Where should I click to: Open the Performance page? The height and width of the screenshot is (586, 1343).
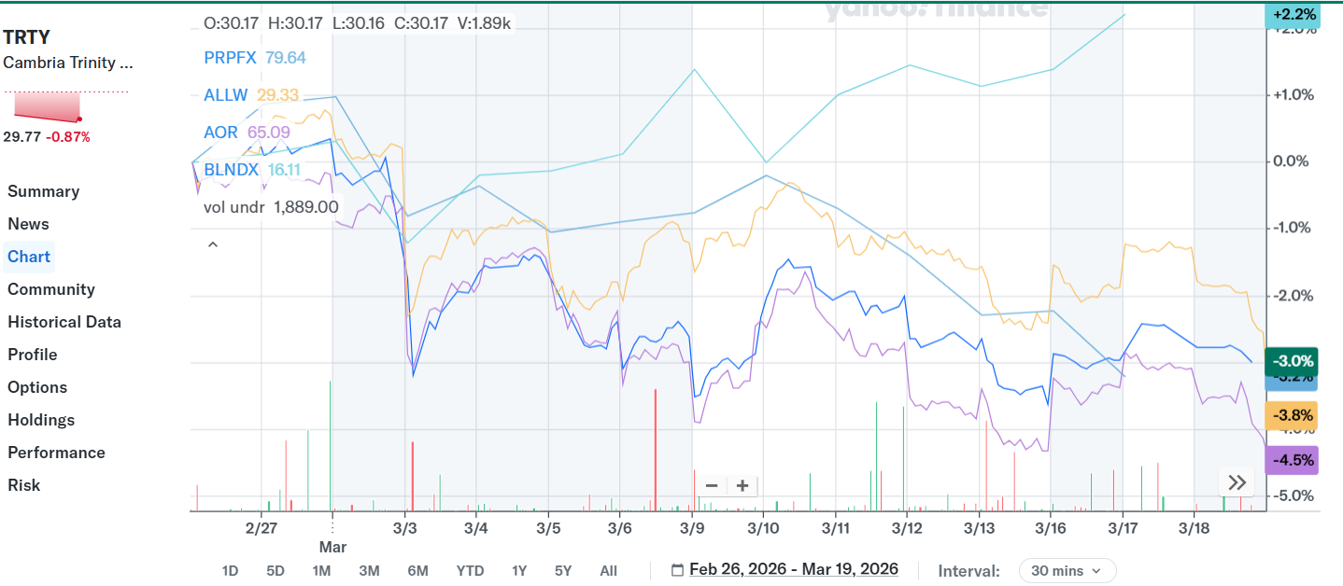56,453
